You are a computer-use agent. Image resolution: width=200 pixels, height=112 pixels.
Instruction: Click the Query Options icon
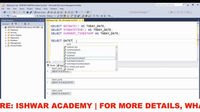65,16
